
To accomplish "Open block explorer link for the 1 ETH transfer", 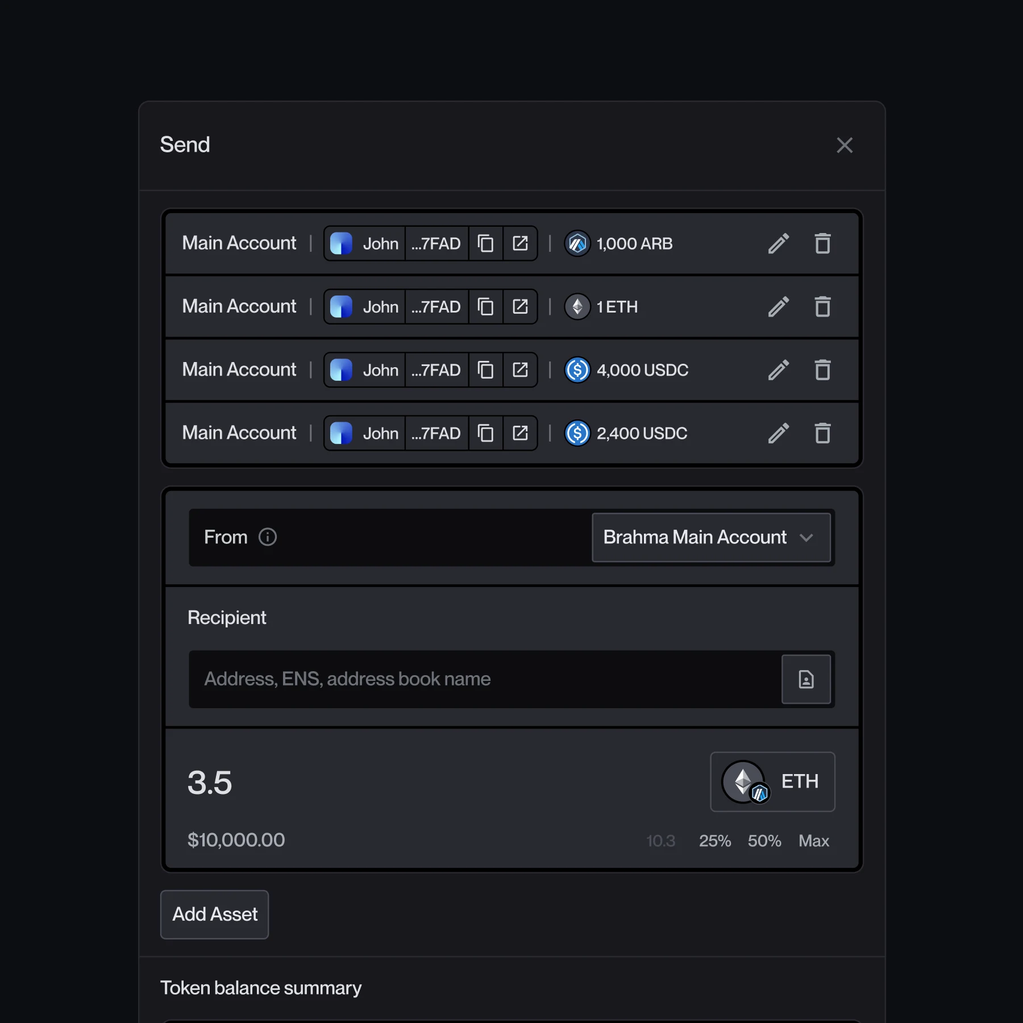I will (x=520, y=307).
